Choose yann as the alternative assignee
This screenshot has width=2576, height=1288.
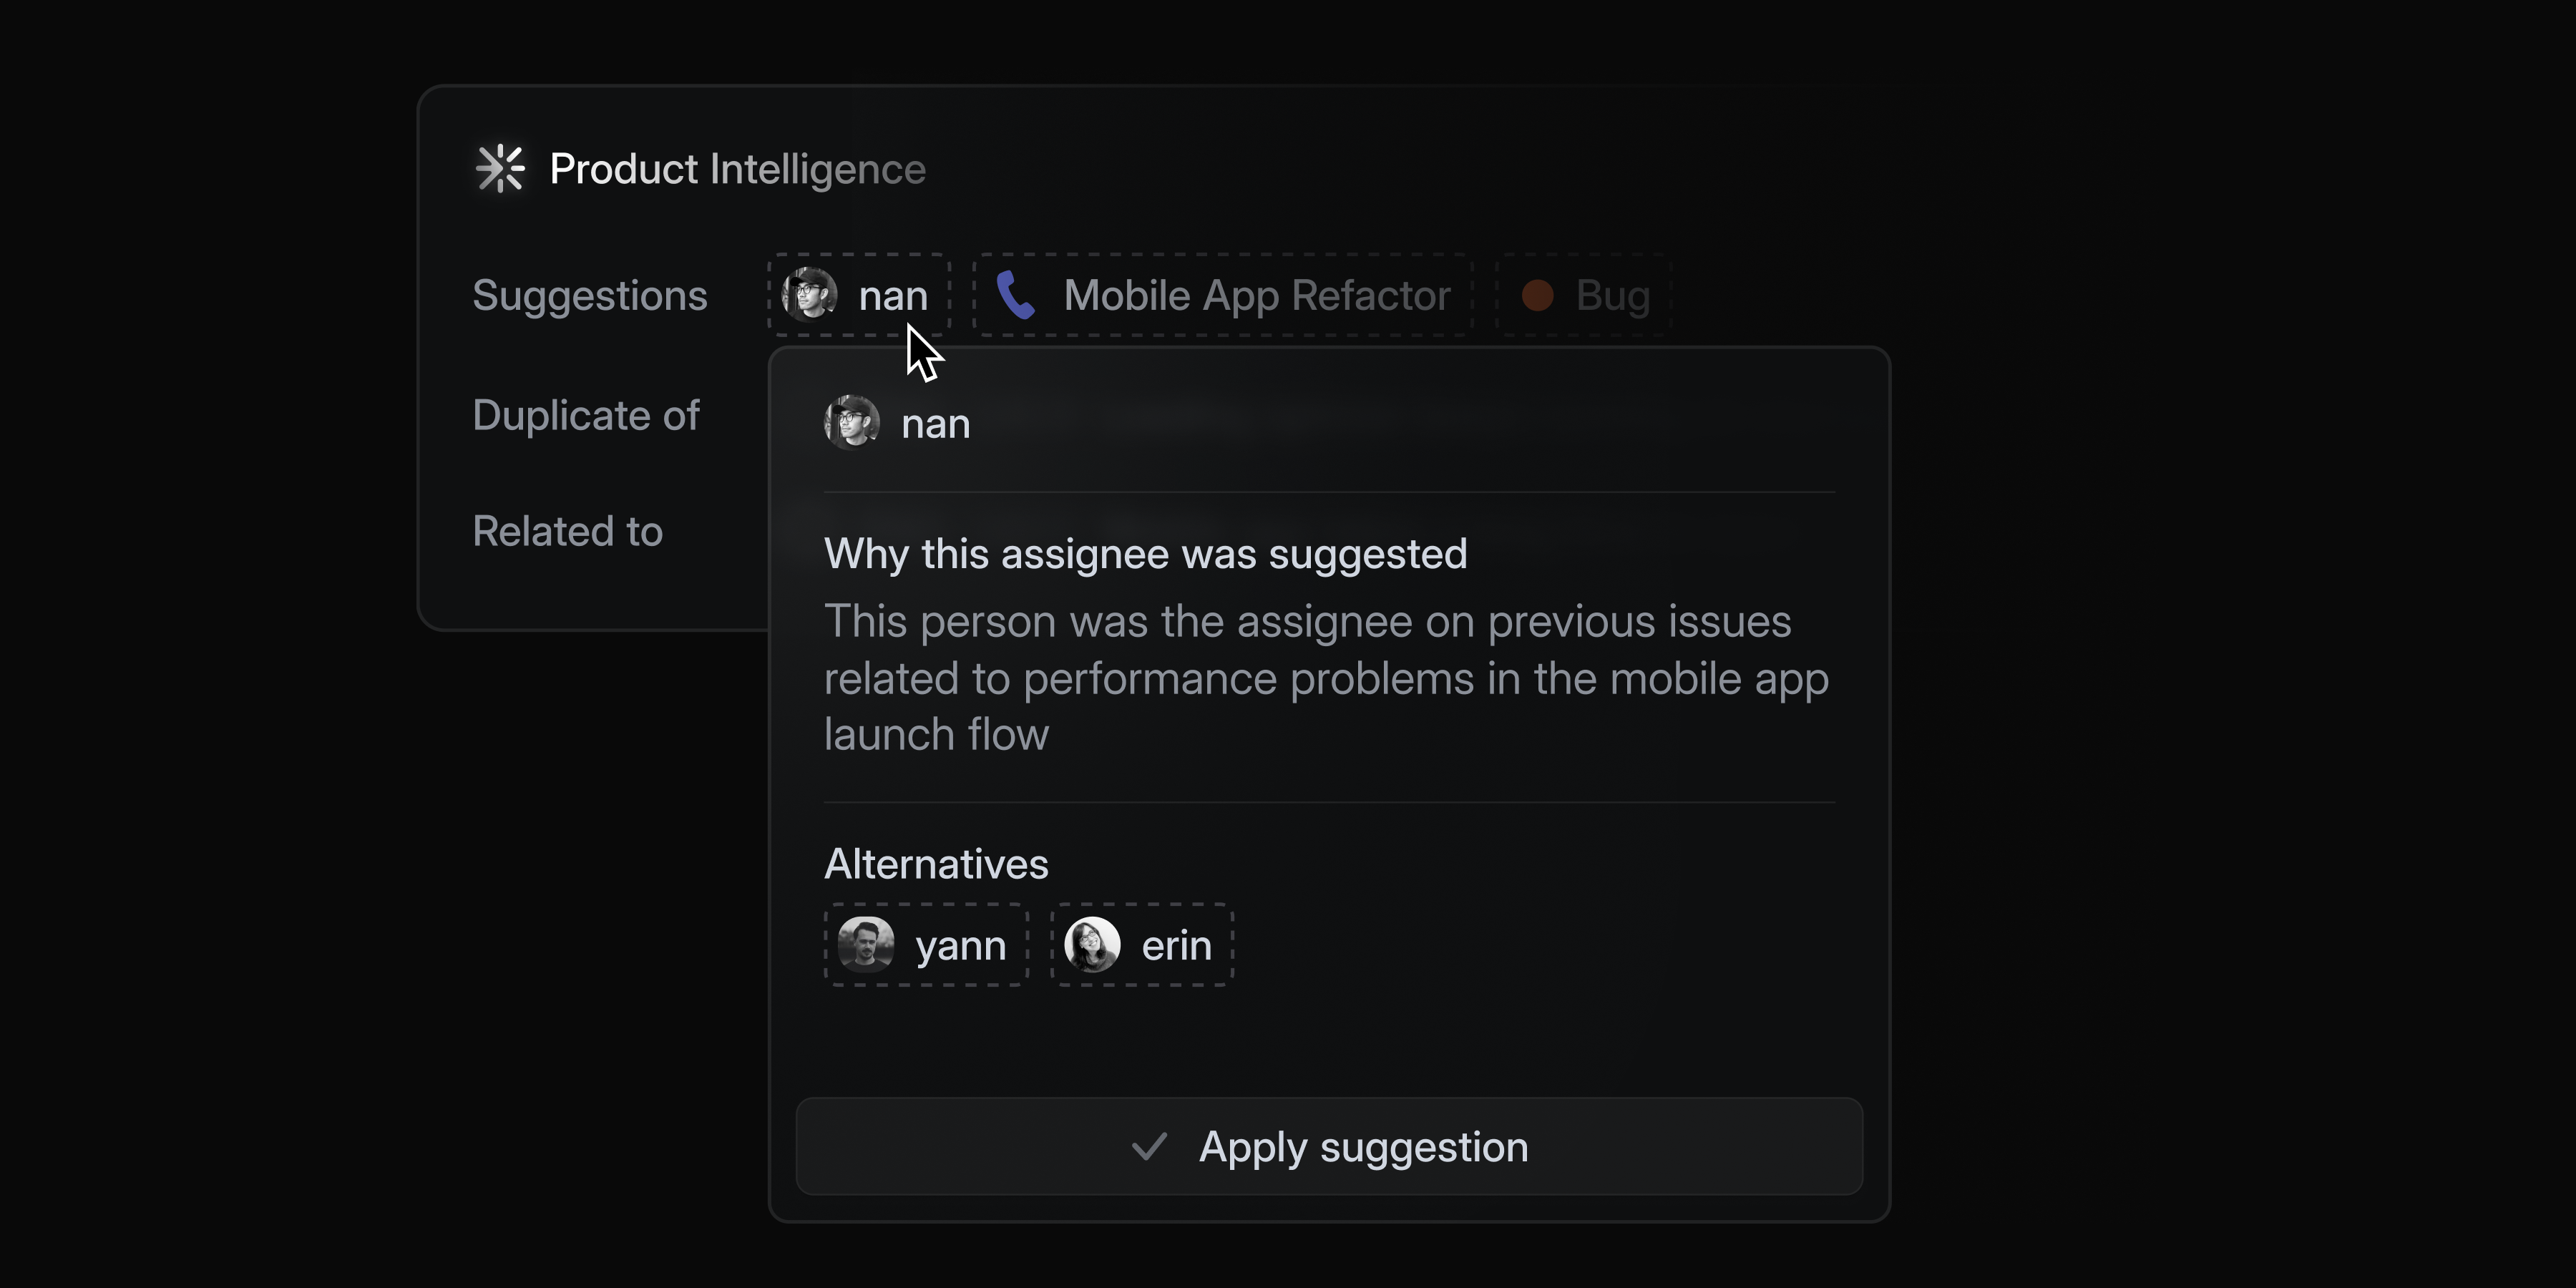pyautogui.click(x=926, y=945)
